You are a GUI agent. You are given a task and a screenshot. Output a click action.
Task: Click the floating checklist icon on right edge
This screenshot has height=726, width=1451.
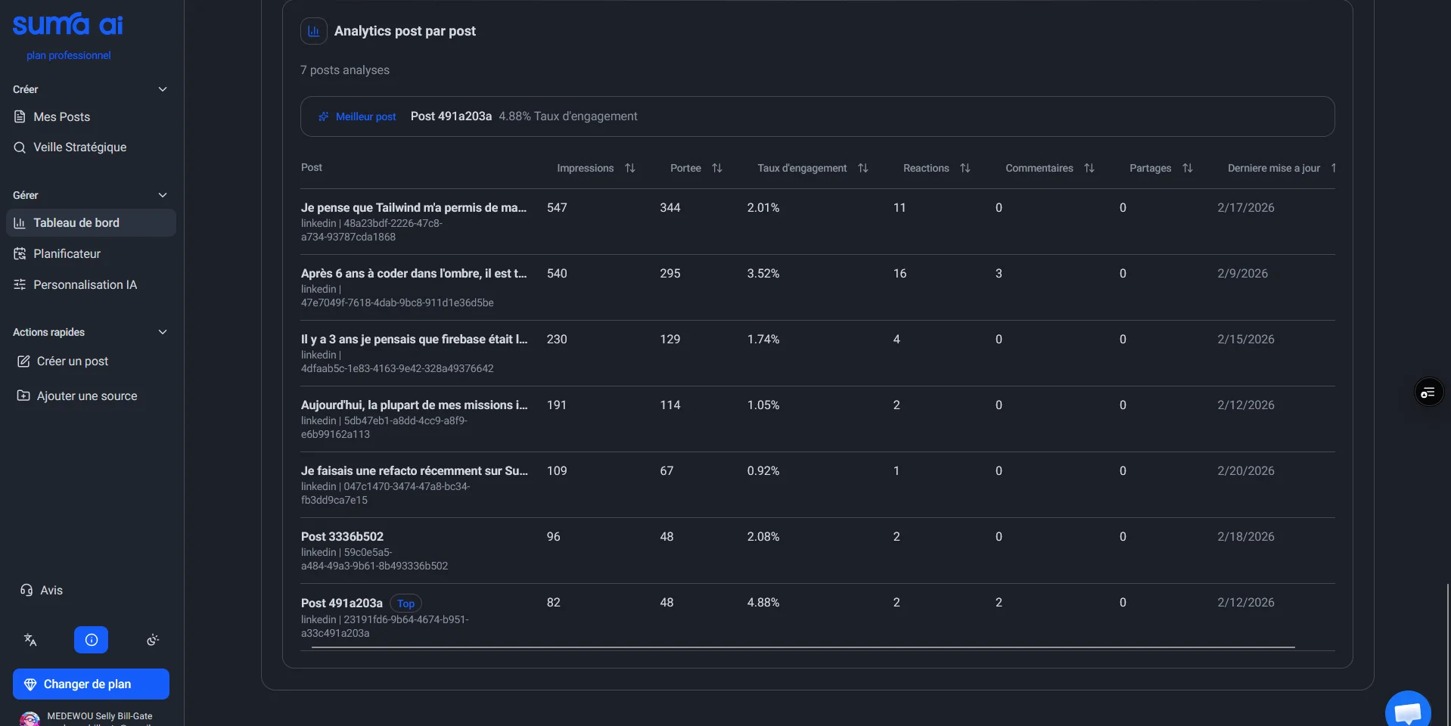tap(1428, 392)
